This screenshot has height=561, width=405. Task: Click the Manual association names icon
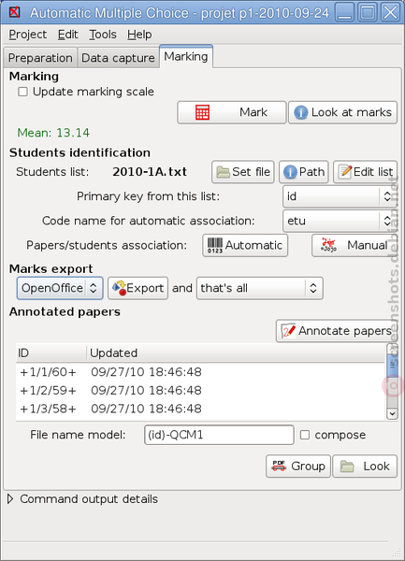coord(328,245)
